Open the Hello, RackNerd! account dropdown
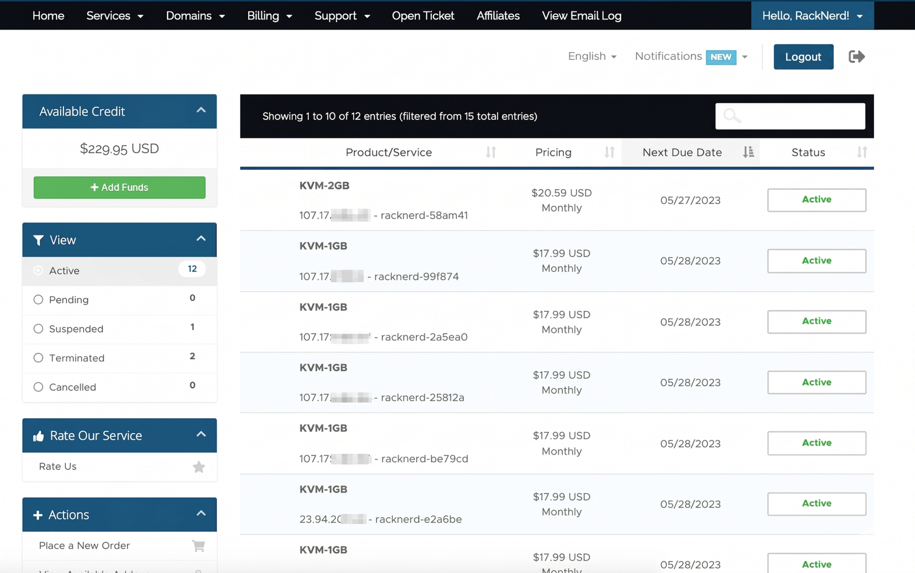 click(x=812, y=15)
